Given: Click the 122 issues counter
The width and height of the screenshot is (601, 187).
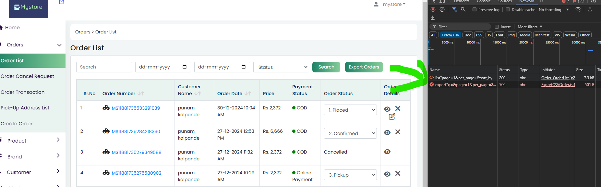Looking at the screenshot, I should tap(579, 1).
